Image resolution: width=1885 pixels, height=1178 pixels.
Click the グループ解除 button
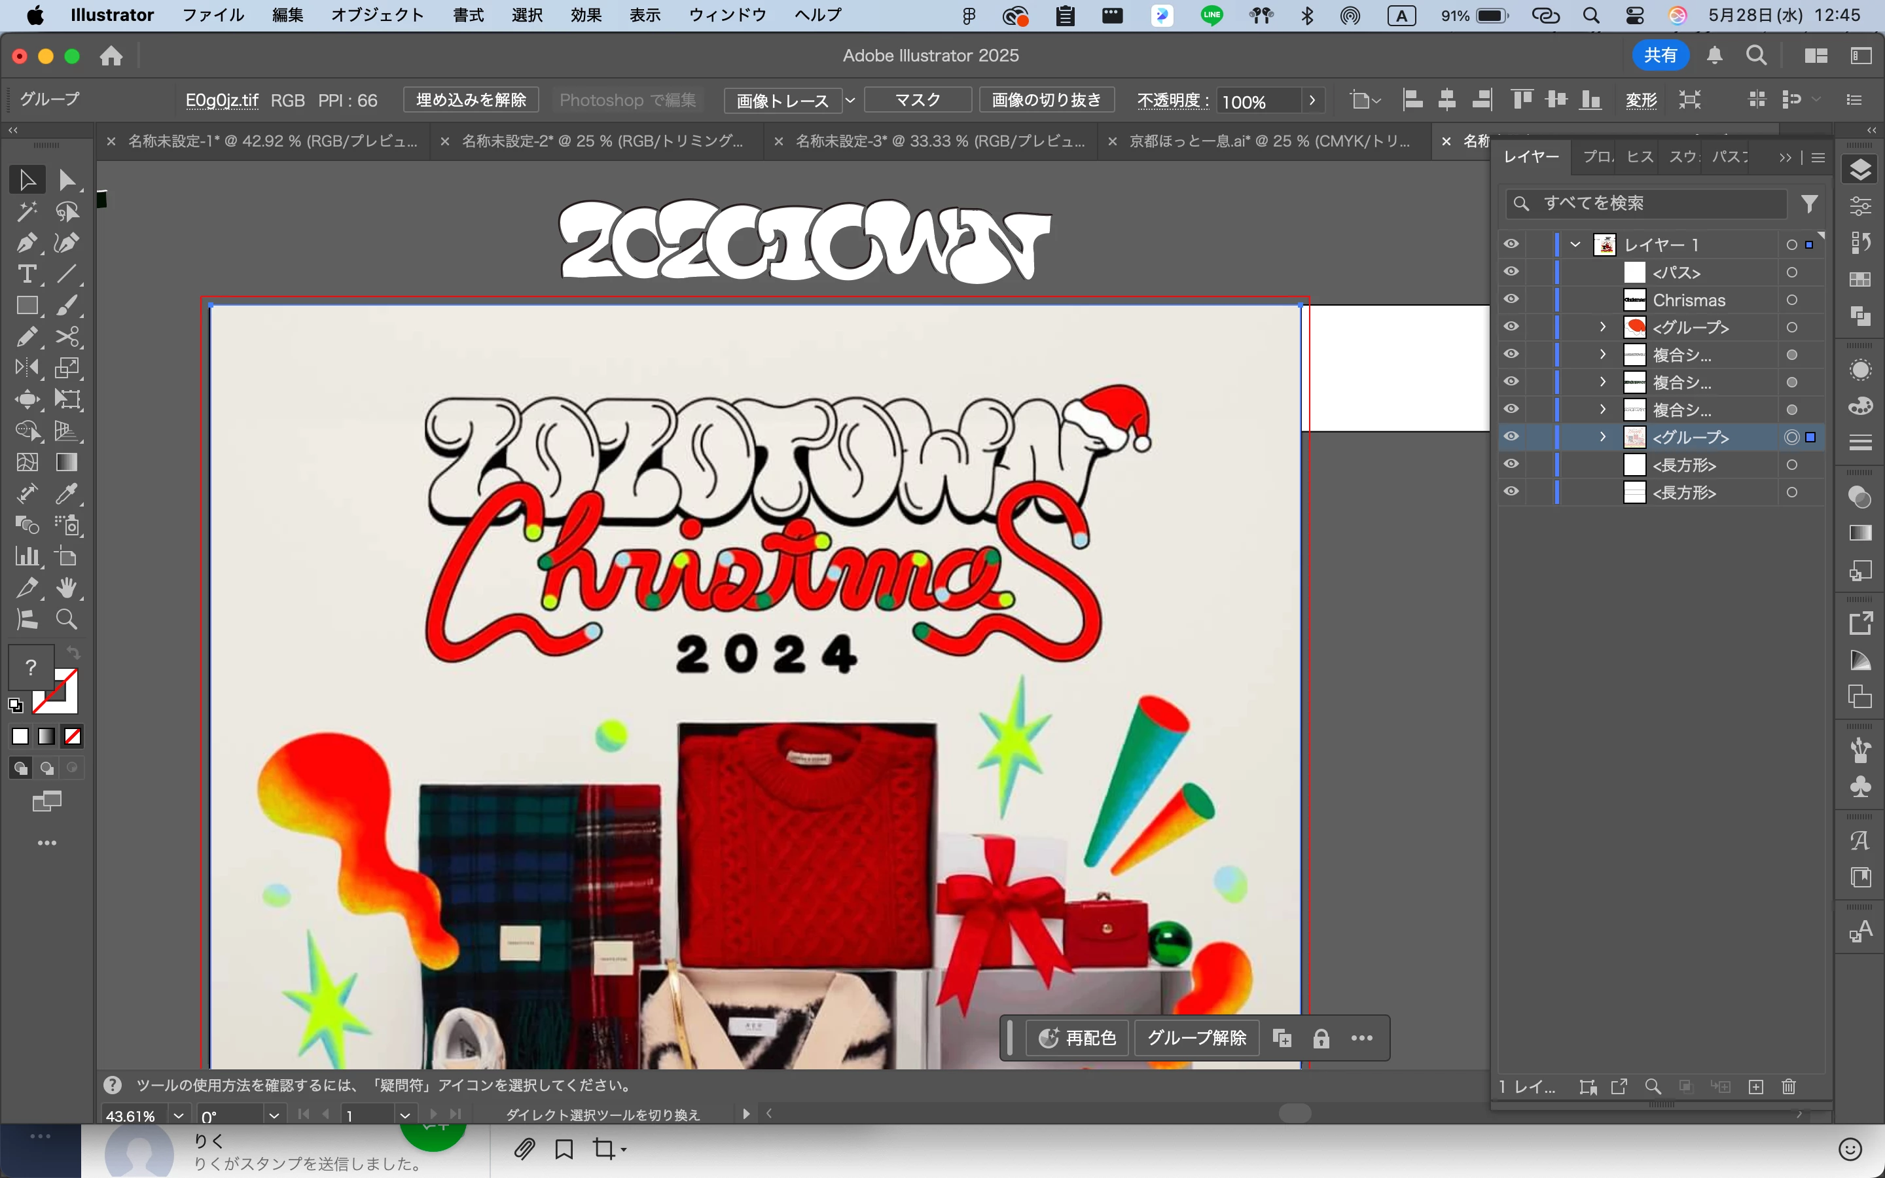coord(1196,1039)
